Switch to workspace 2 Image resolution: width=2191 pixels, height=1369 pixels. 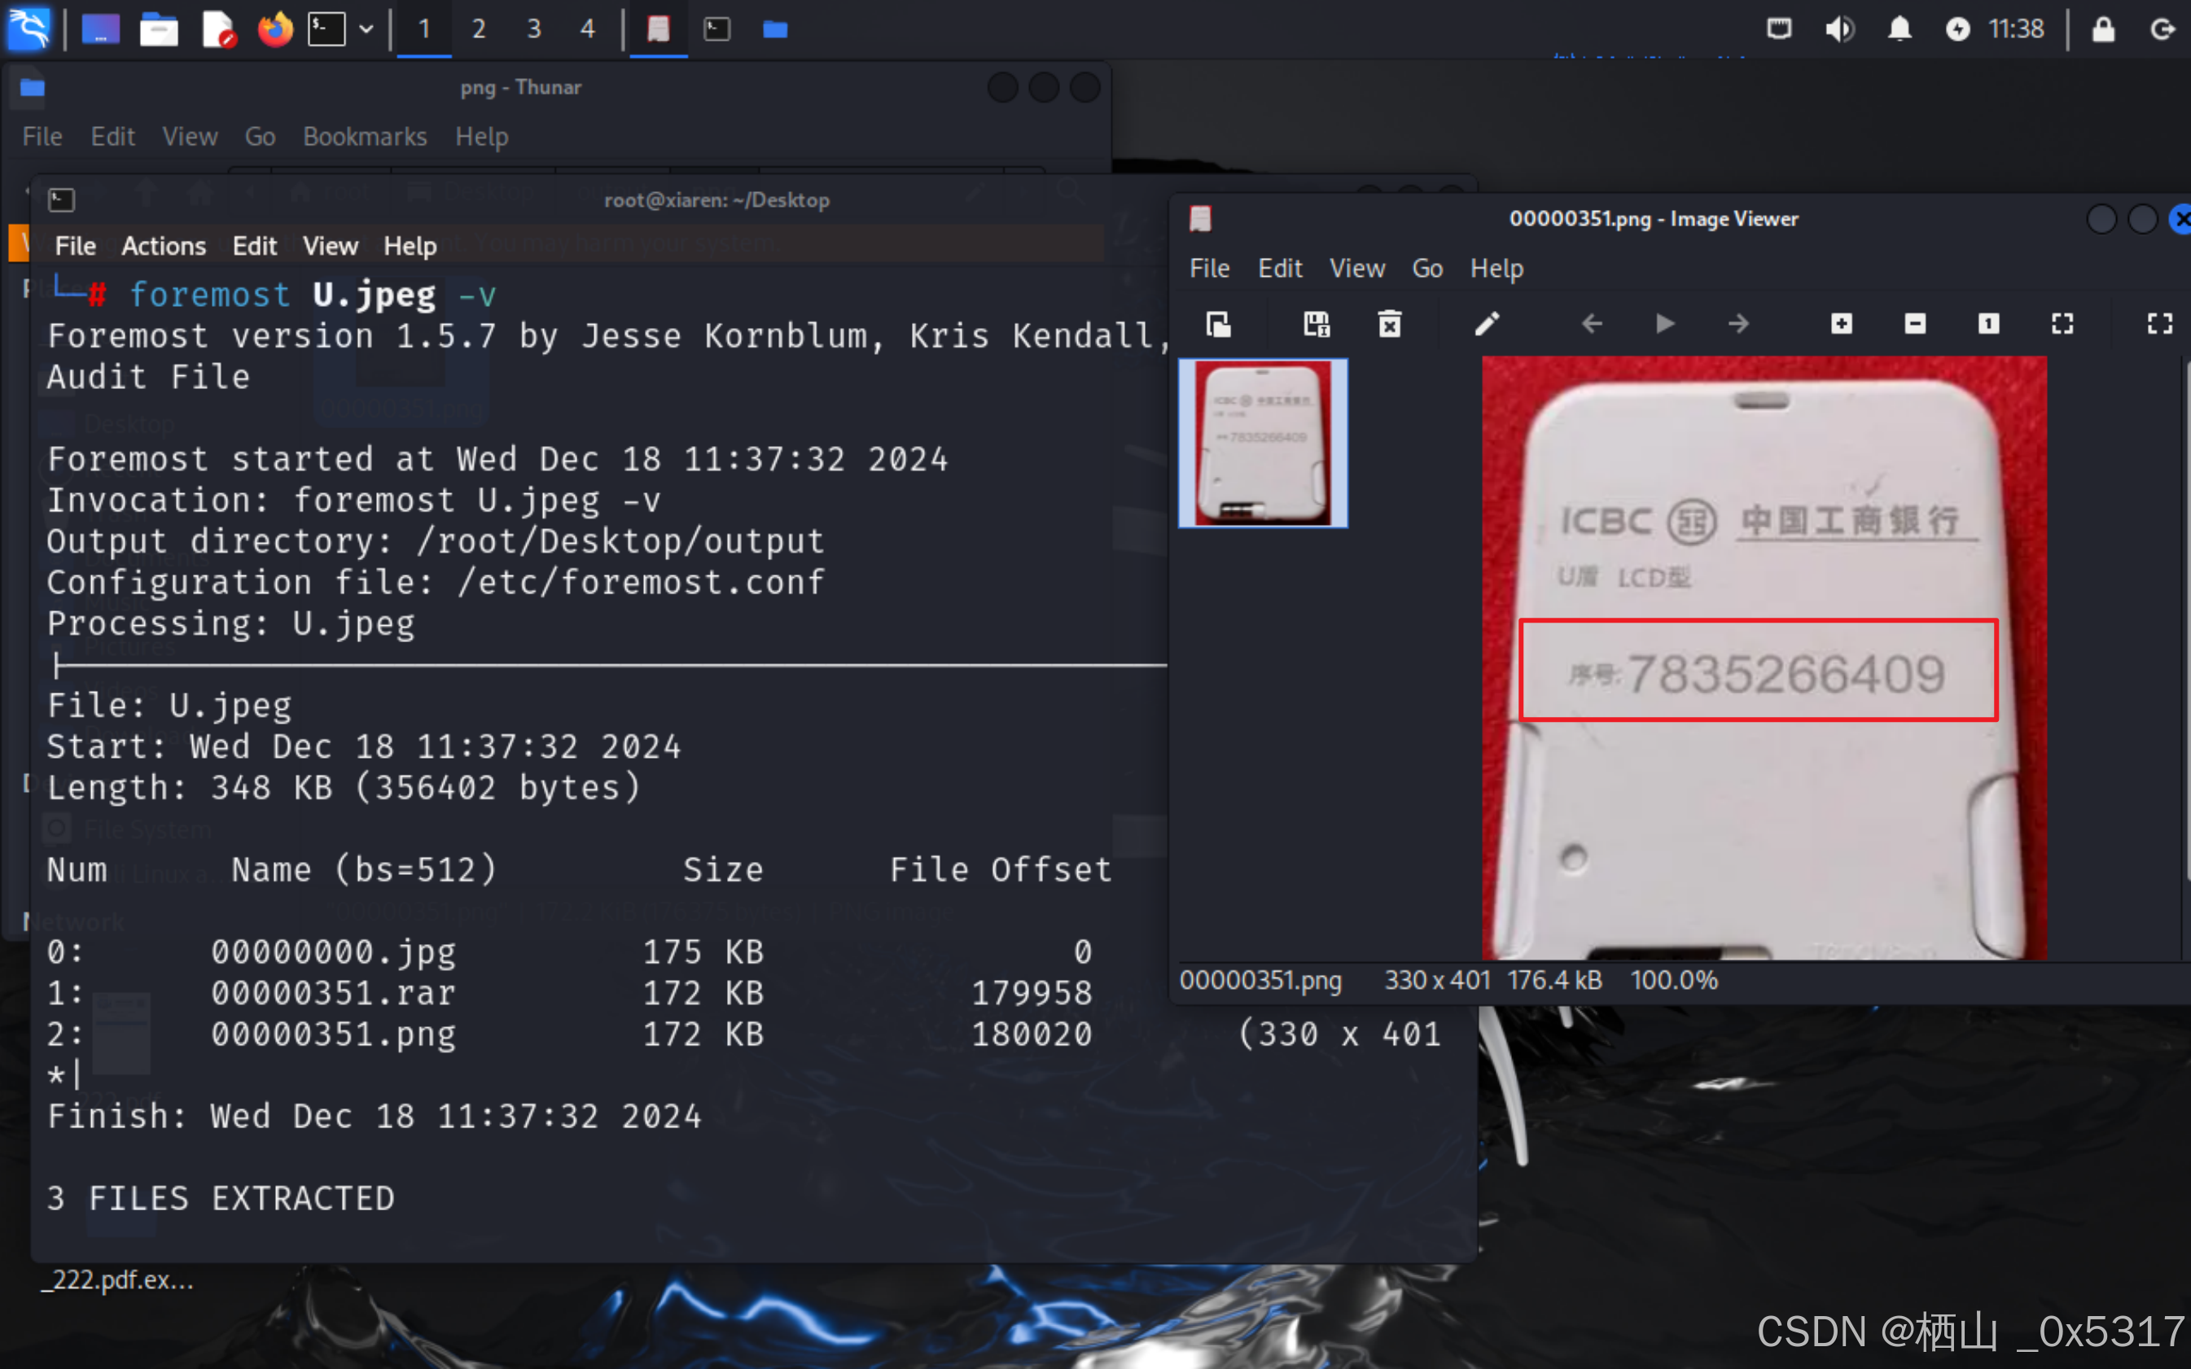pyautogui.click(x=478, y=29)
